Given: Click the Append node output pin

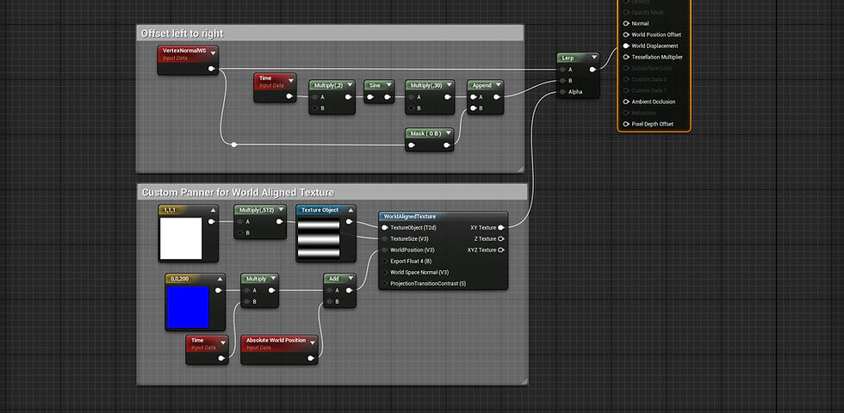Looking at the screenshot, I should click(496, 97).
